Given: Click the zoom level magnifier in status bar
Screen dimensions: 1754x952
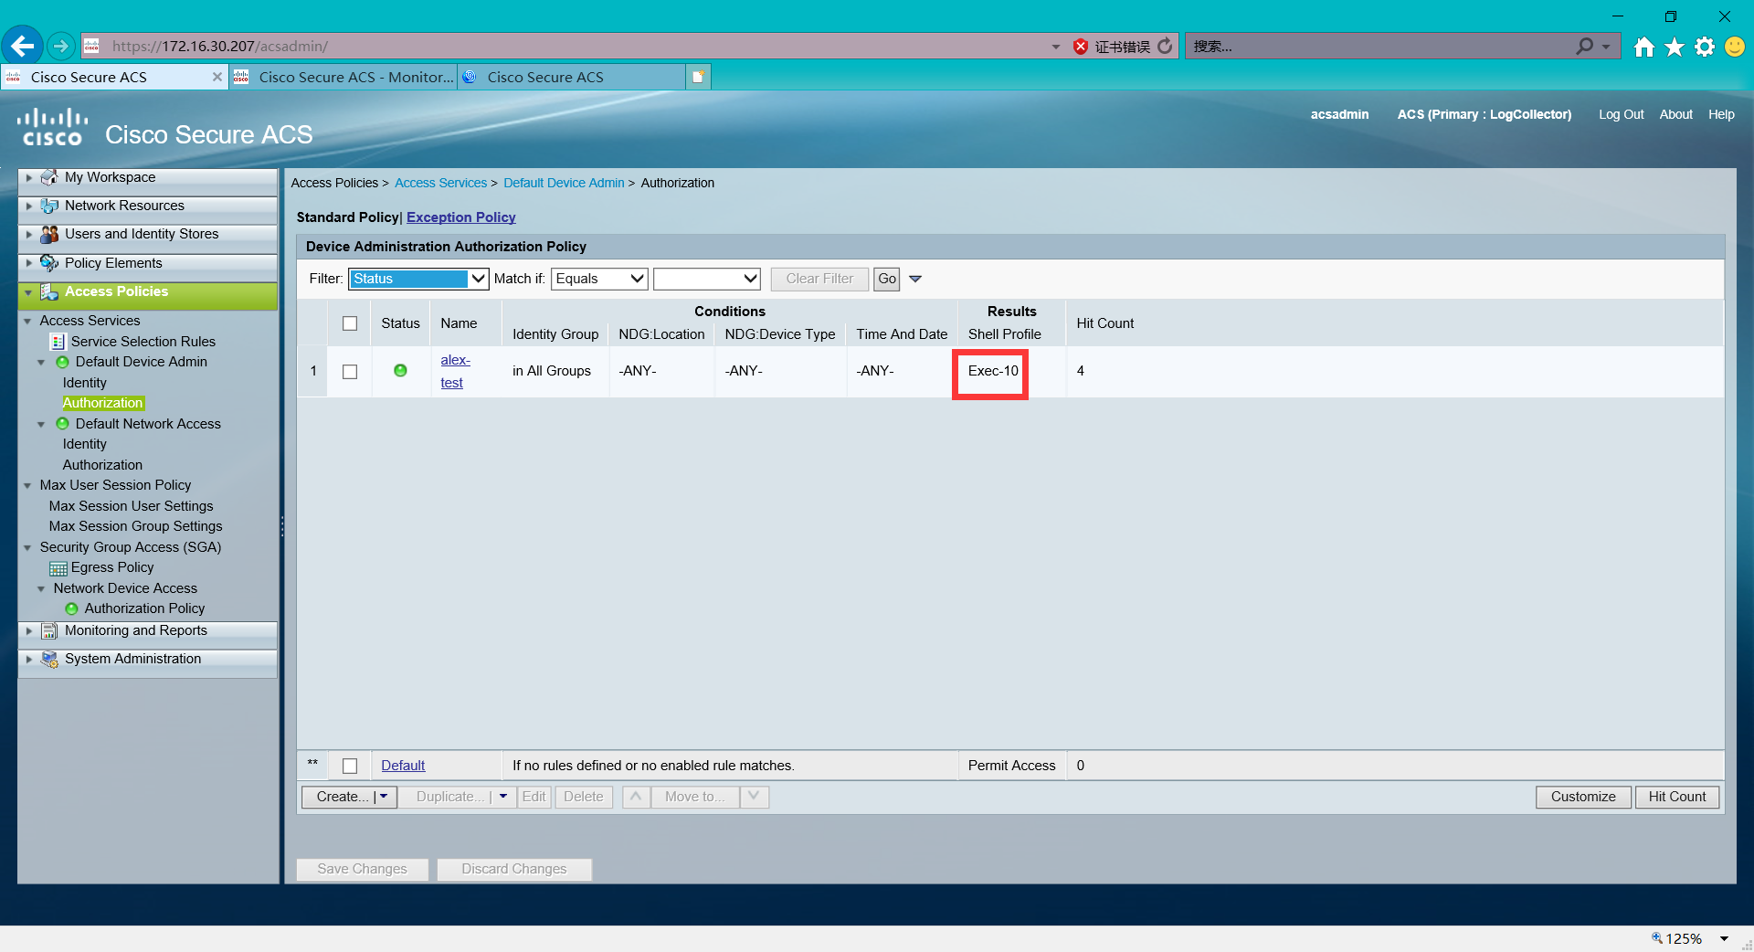Looking at the screenshot, I should 1657,938.
